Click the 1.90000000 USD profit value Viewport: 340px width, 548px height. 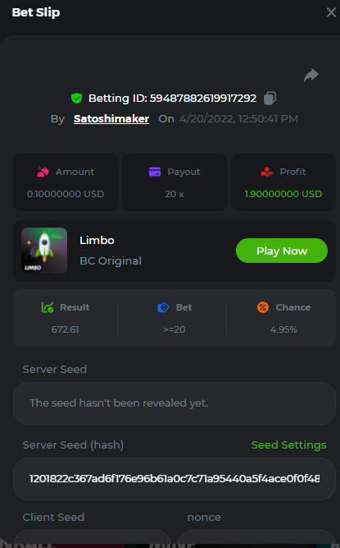[x=283, y=194]
